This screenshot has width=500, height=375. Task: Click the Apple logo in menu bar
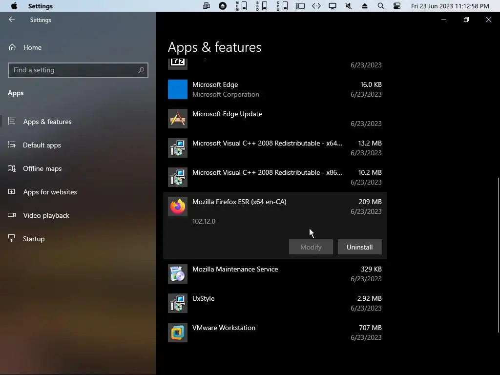pos(14,6)
